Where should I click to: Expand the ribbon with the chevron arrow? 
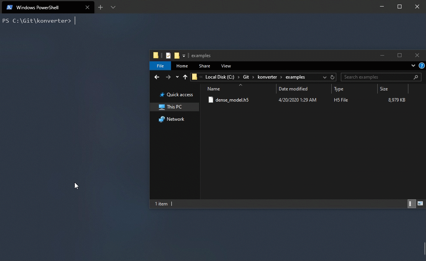(x=413, y=66)
